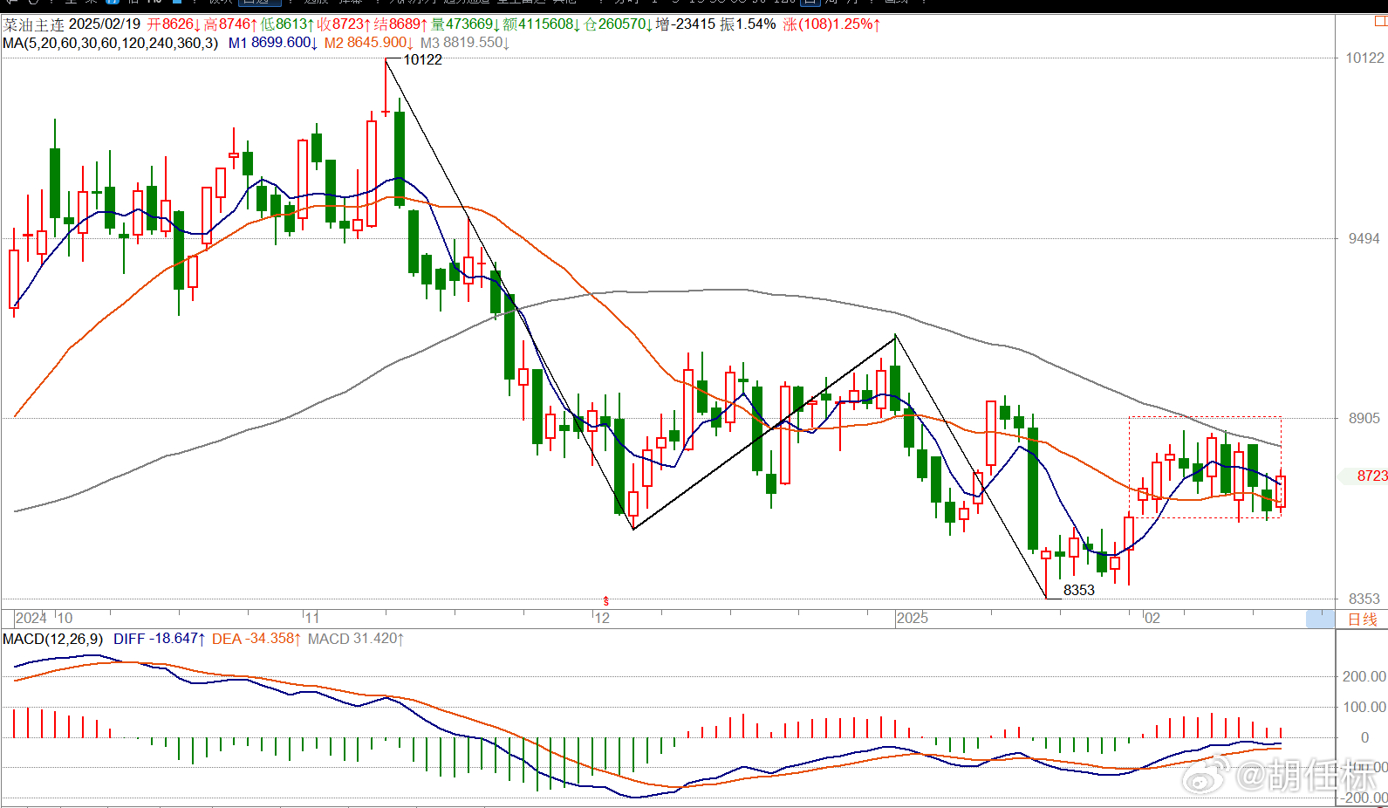This screenshot has height=808, width=1388.
Task: Click the M3 8819.550 moving average value
Action: pyautogui.click(x=464, y=43)
